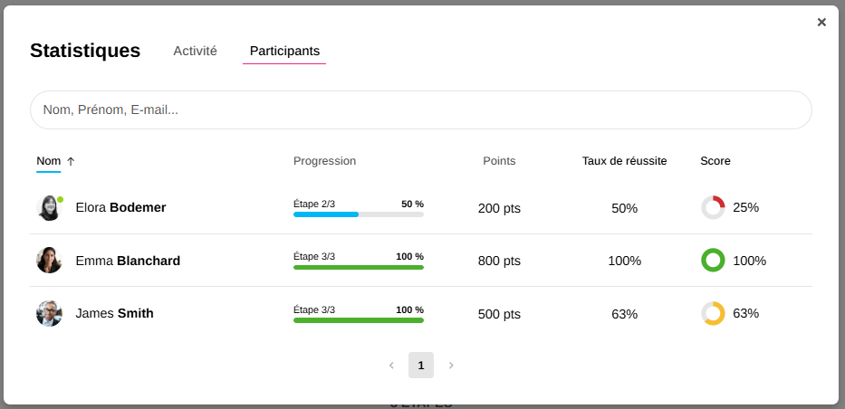Close the Statistiques dialog
845x409 pixels.
pos(821,23)
